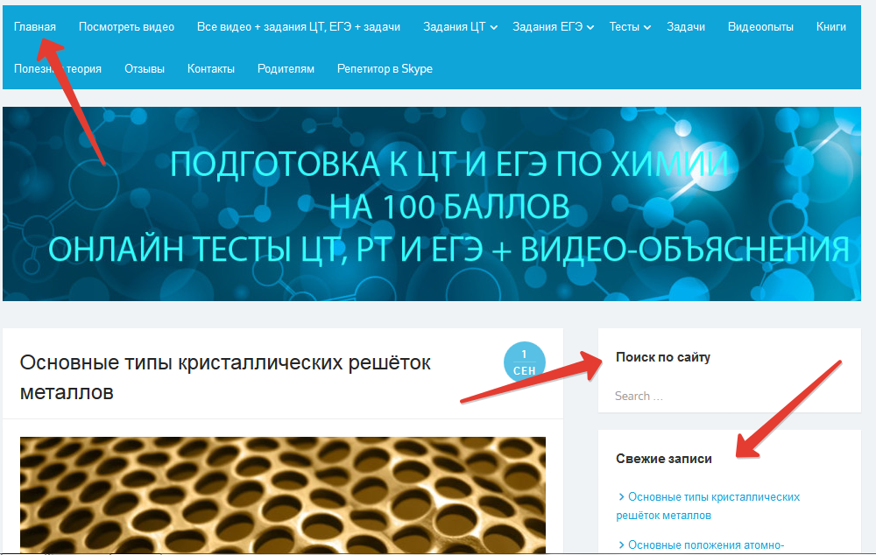Open the Задачи menu item
The height and width of the screenshot is (555, 876).
[686, 27]
